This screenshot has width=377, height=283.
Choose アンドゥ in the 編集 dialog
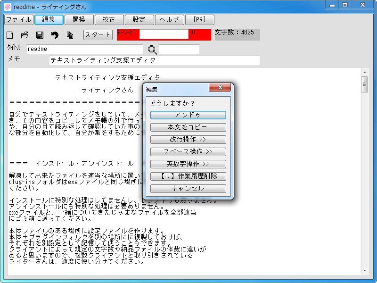click(x=188, y=115)
